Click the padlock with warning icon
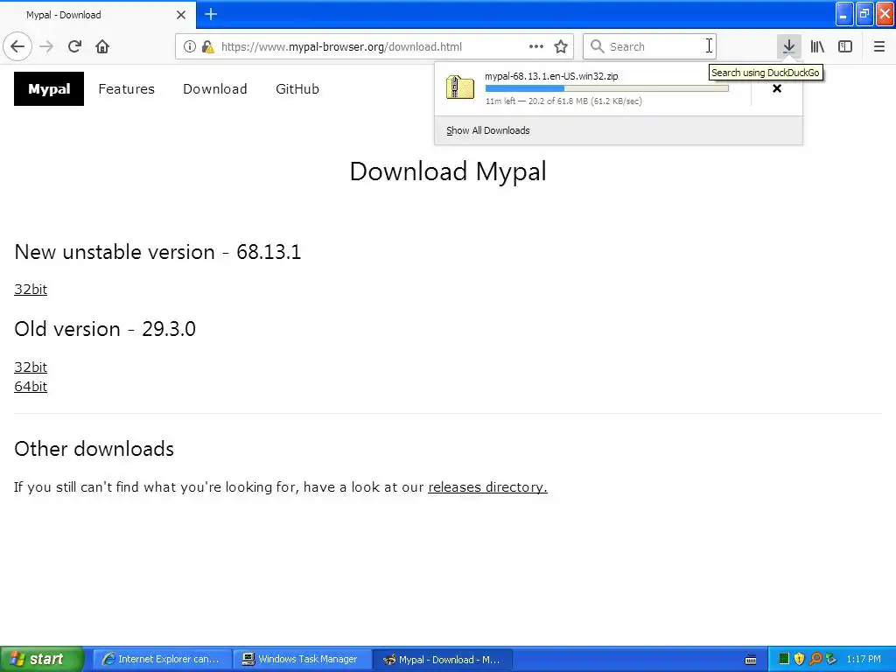The image size is (896, 672). tap(207, 46)
